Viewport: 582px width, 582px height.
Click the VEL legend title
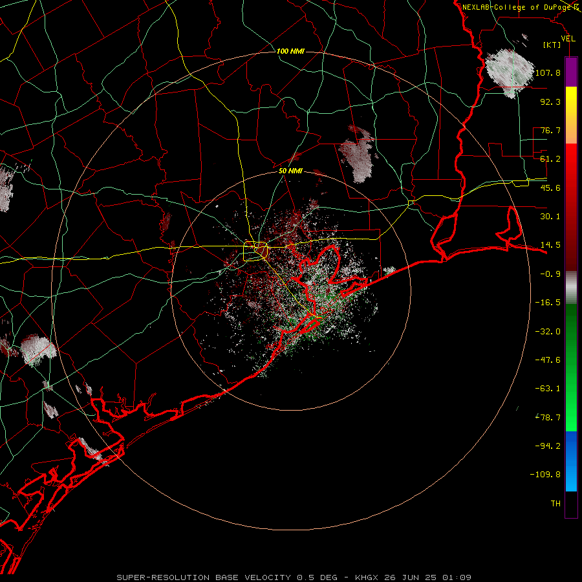[568, 39]
